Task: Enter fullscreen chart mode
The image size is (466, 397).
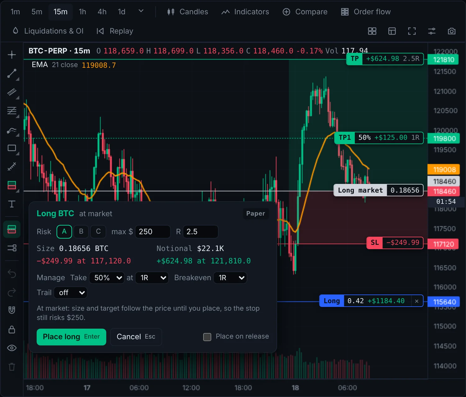Action: [x=412, y=31]
